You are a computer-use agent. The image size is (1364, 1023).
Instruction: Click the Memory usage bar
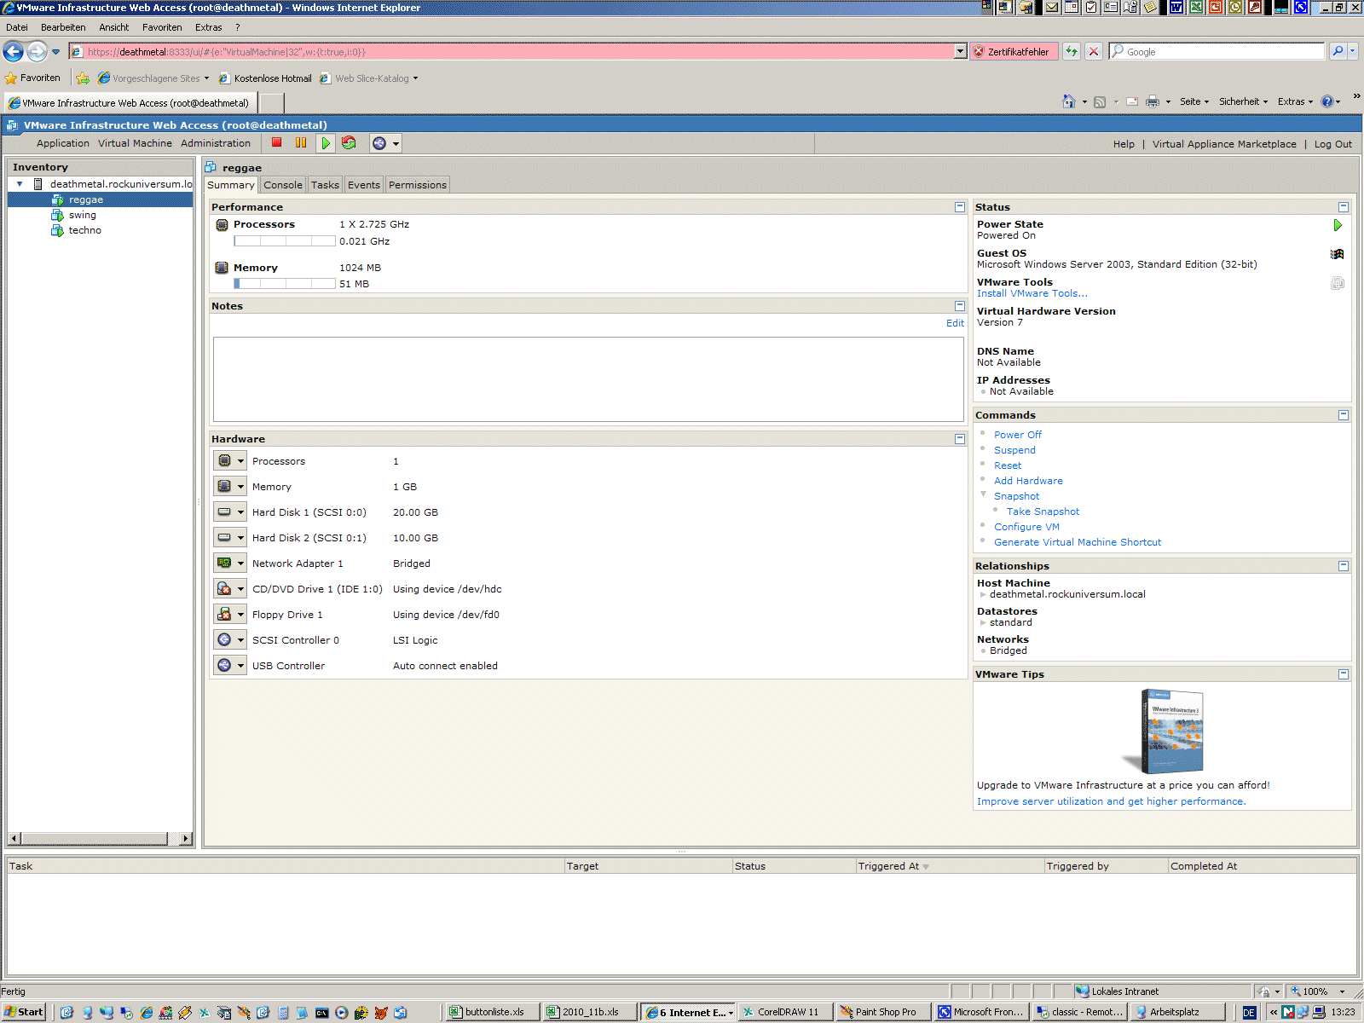pos(285,284)
